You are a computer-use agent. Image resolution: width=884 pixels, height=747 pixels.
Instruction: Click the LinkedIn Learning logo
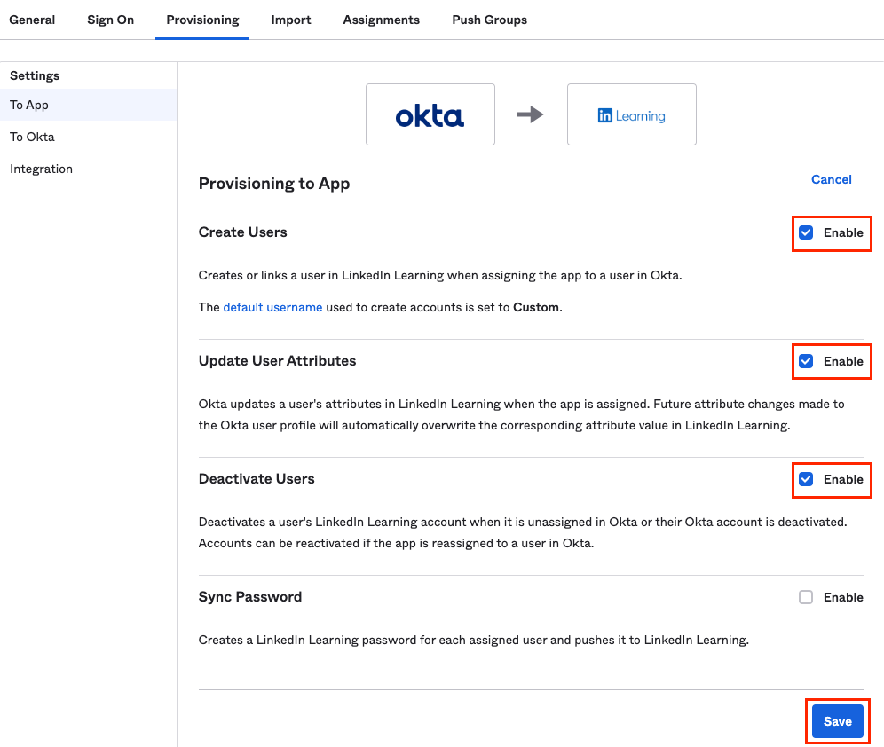[631, 114]
